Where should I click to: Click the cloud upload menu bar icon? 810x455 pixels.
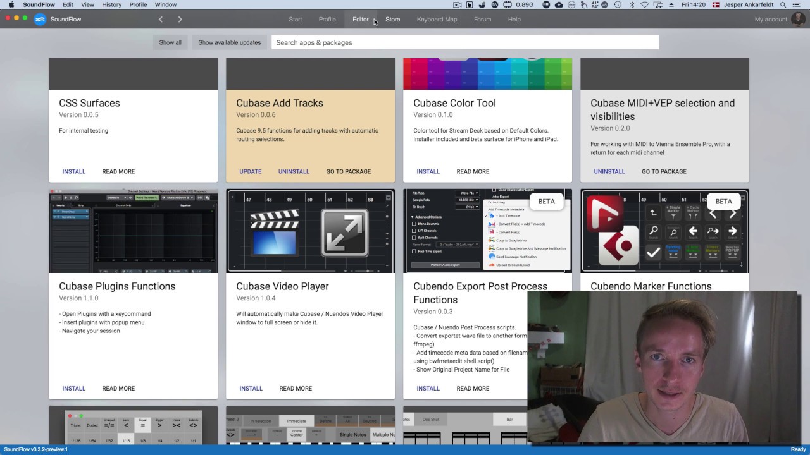pyautogui.click(x=559, y=4)
